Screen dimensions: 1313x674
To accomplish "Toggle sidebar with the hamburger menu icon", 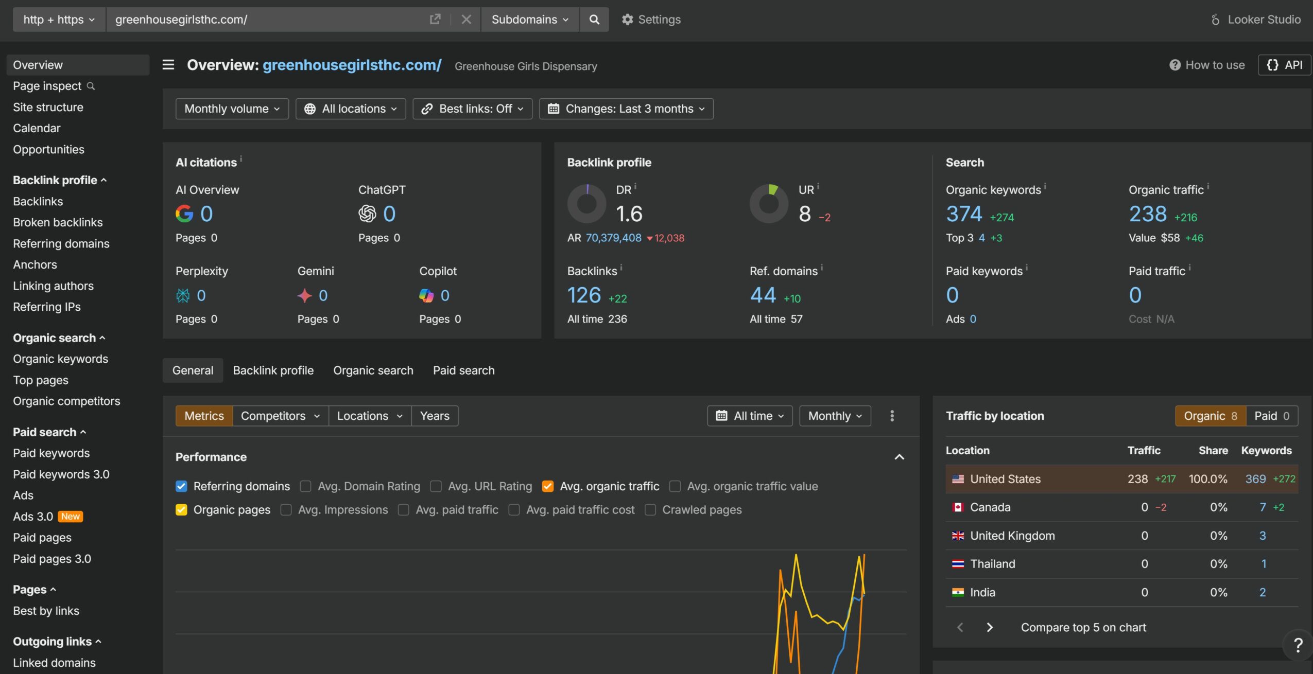I will (168, 65).
